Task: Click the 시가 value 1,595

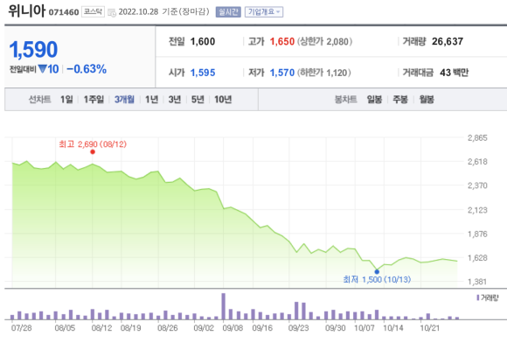Action: point(203,73)
